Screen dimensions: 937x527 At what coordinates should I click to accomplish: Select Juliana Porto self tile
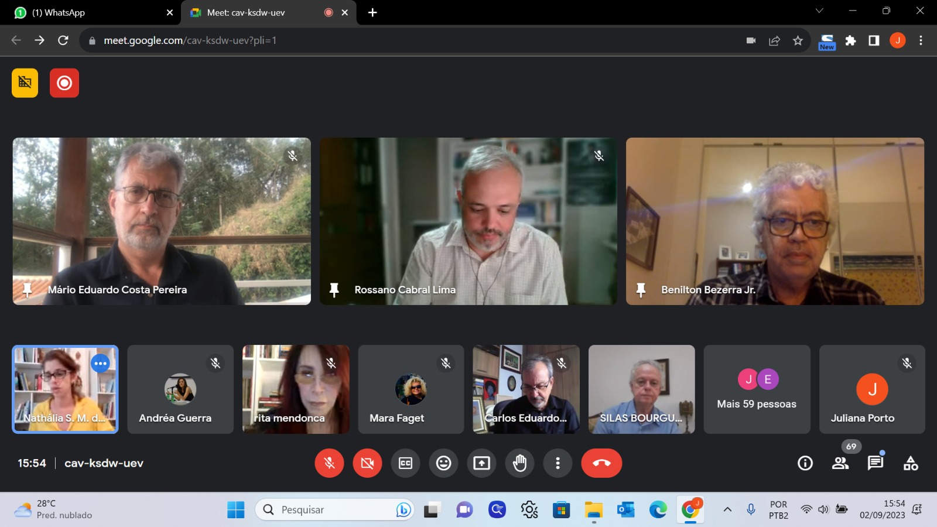pos(872,389)
